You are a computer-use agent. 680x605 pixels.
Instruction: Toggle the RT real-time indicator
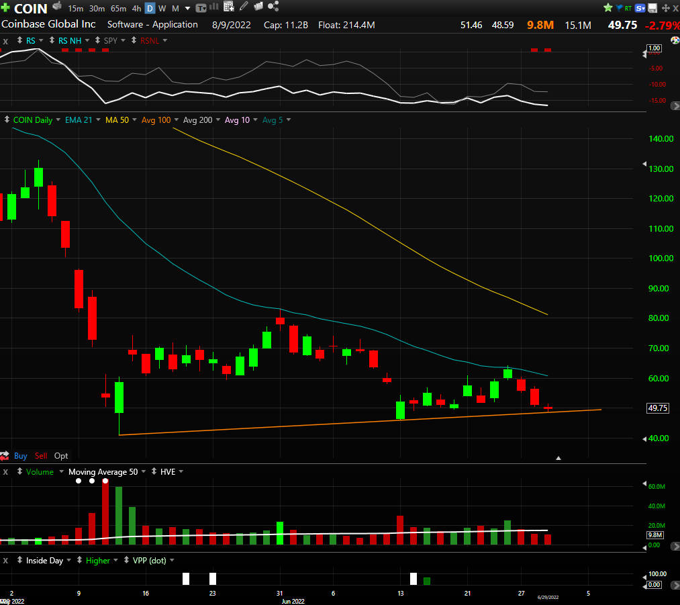click(628, 8)
